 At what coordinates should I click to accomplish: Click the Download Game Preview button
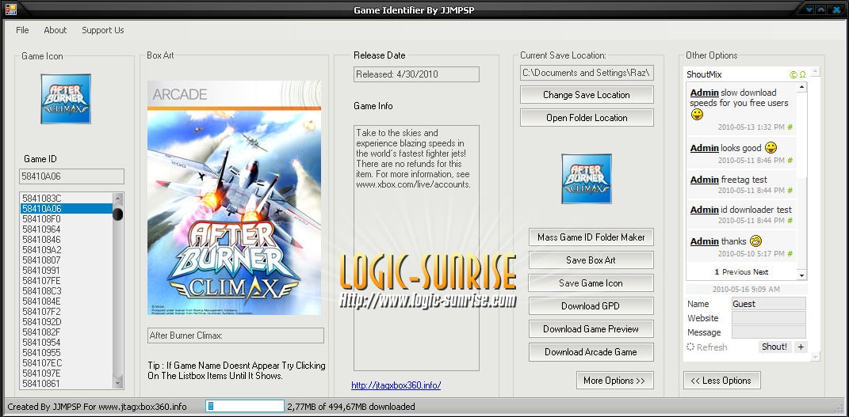click(x=591, y=329)
